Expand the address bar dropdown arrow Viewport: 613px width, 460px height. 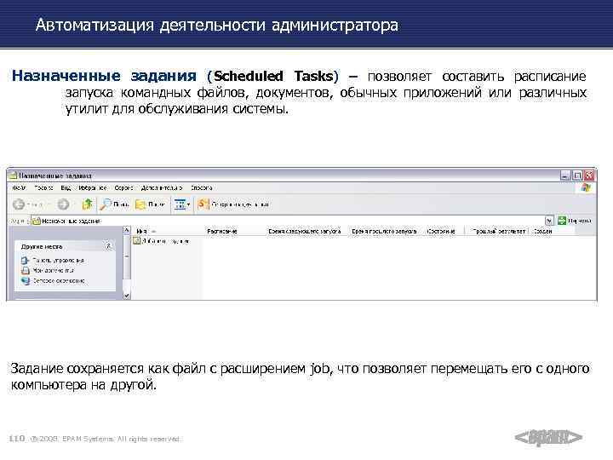coord(549,221)
